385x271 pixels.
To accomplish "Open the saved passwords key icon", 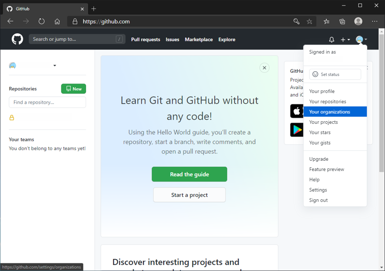I will pos(296,21).
